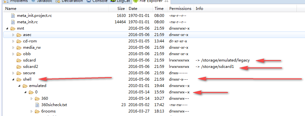Click the 2010-01-01 date of emulated
The width and height of the screenshot is (305, 116).
point(139,86)
